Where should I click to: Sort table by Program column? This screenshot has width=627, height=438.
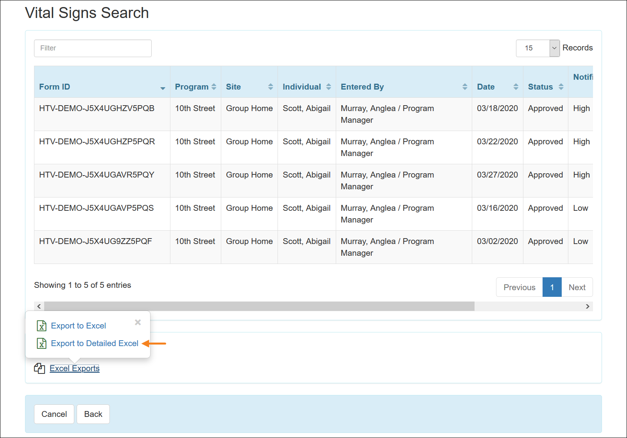(214, 87)
